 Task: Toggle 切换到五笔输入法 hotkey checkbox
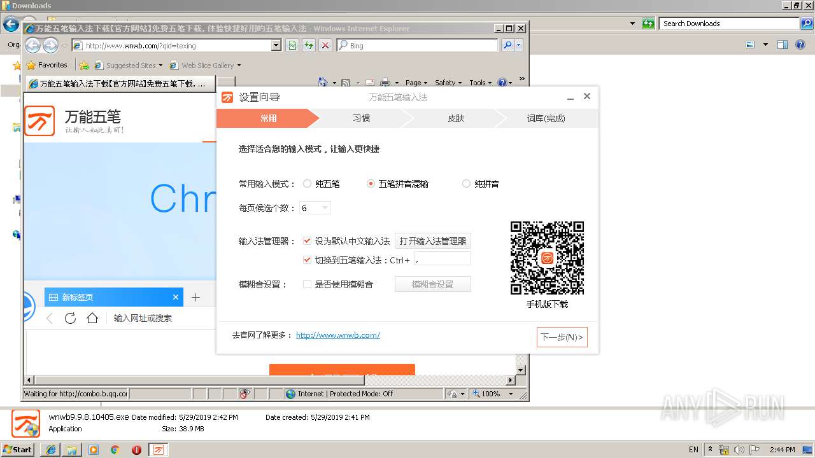click(307, 260)
